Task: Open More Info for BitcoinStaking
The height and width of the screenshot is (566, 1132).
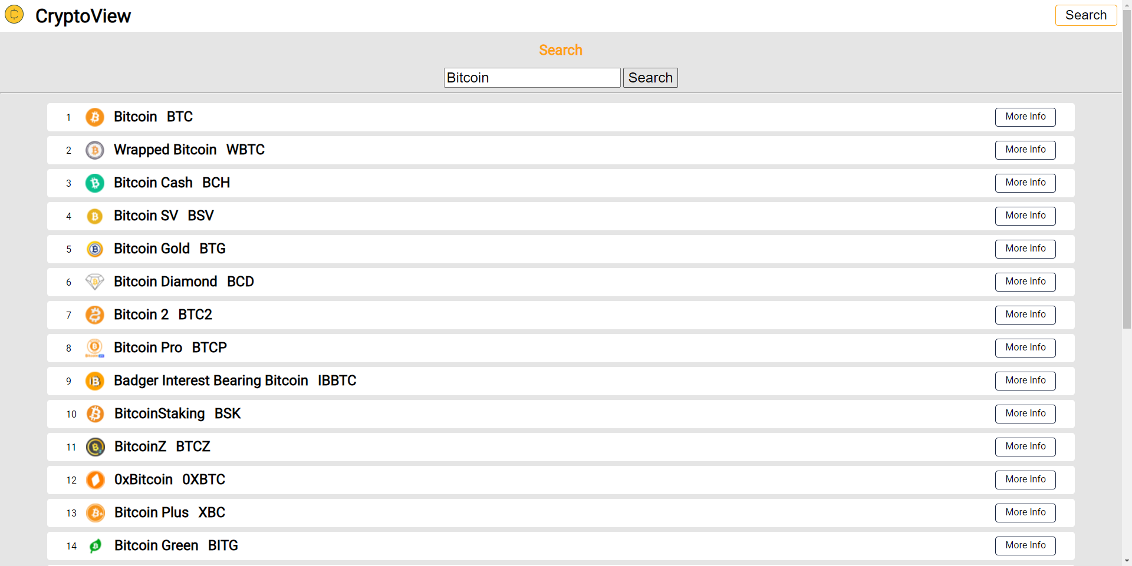Action: 1025,413
